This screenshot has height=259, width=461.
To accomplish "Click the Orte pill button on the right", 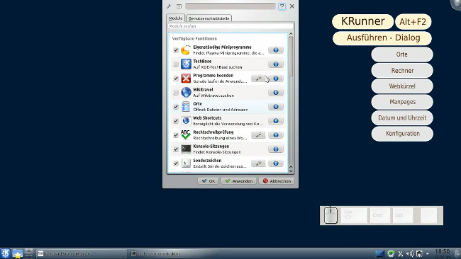I will [x=402, y=54].
